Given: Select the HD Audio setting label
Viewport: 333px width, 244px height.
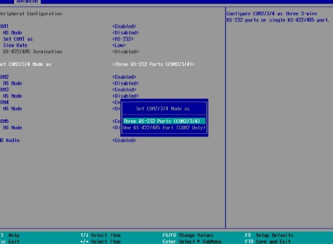Looking at the screenshot, I should pyautogui.click(x=10, y=140).
